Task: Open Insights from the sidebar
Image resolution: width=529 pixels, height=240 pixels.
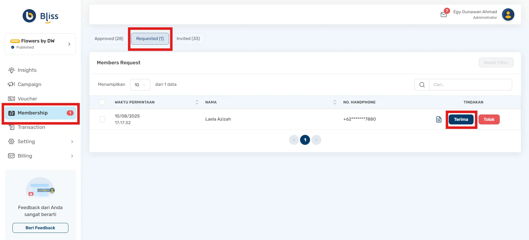Action: pos(27,70)
